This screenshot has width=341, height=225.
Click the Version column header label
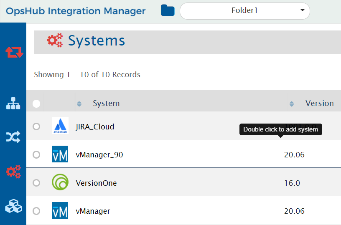[319, 103]
